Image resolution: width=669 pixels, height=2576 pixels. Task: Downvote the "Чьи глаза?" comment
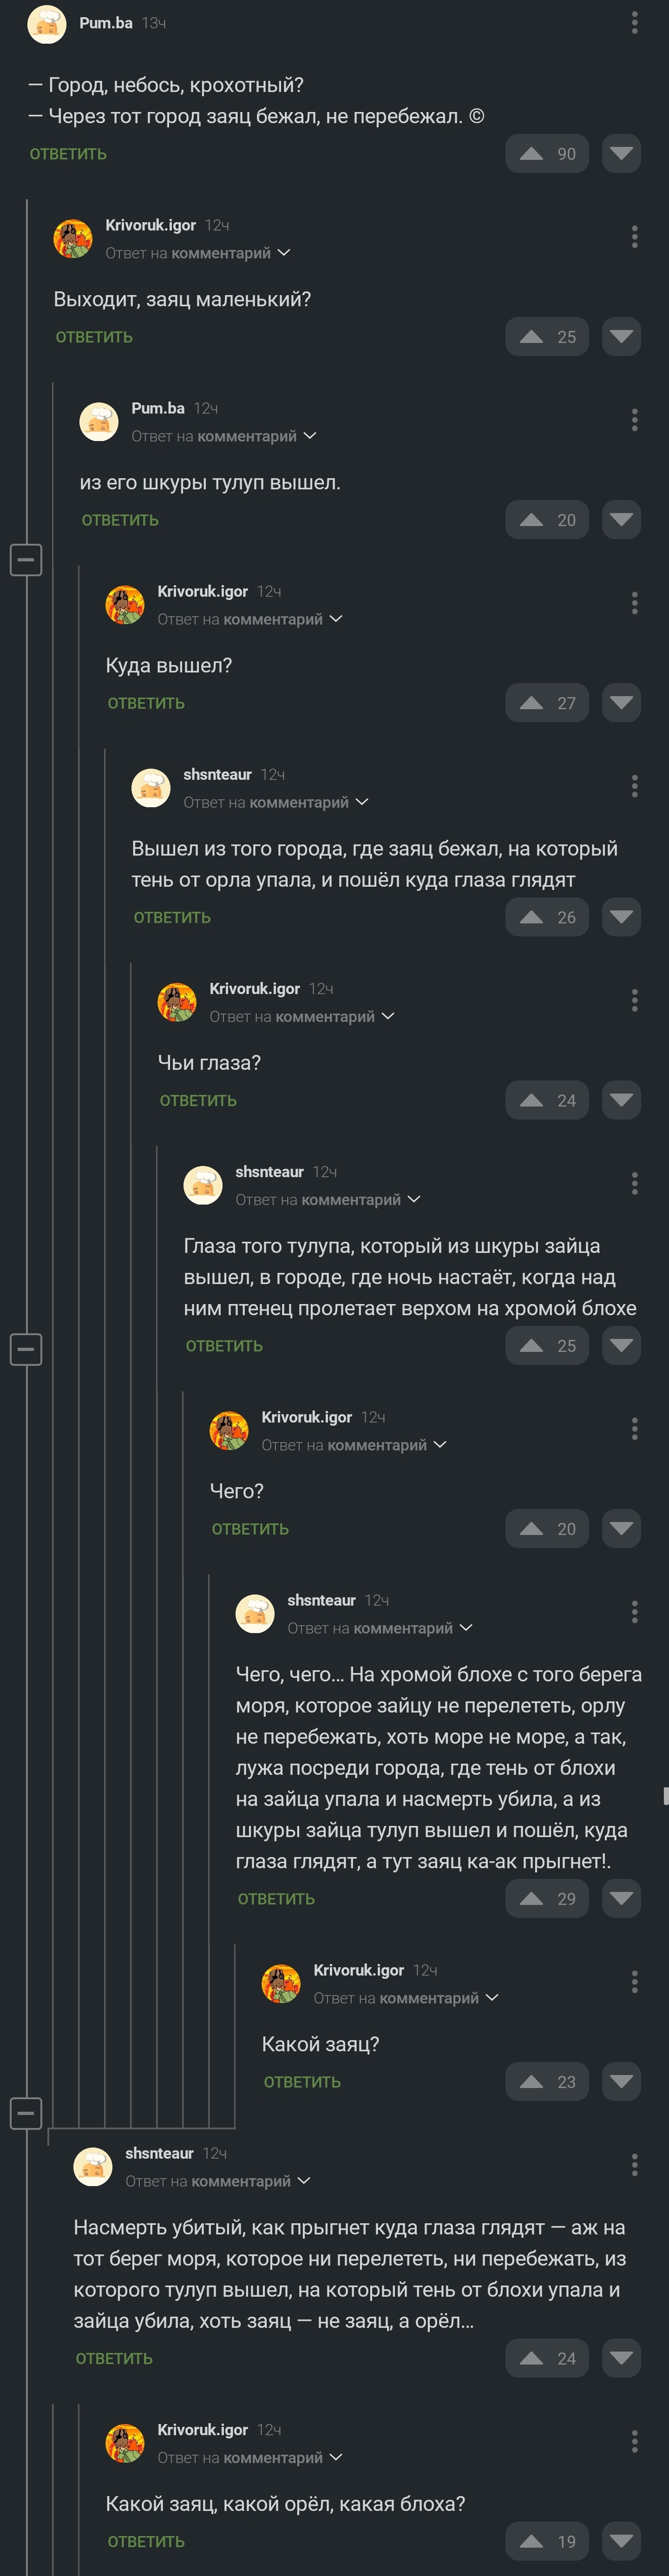click(621, 1100)
